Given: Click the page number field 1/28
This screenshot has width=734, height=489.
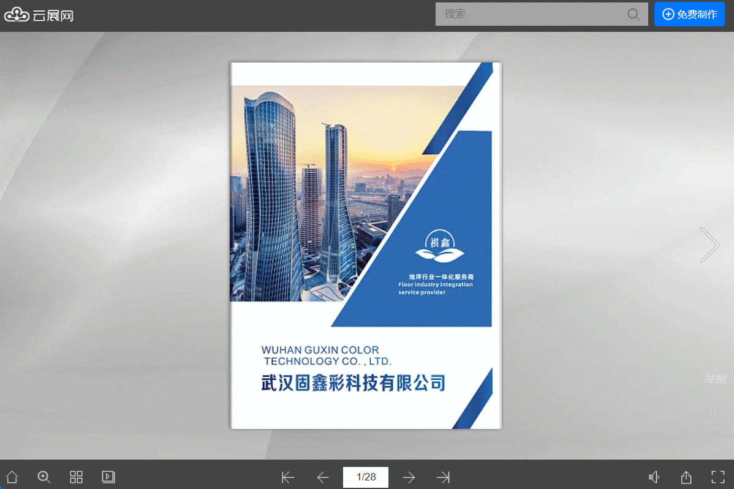Looking at the screenshot, I should (366, 477).
